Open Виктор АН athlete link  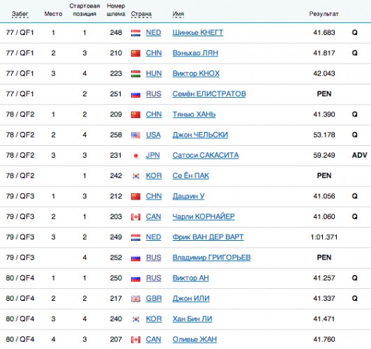coord(190,278)
